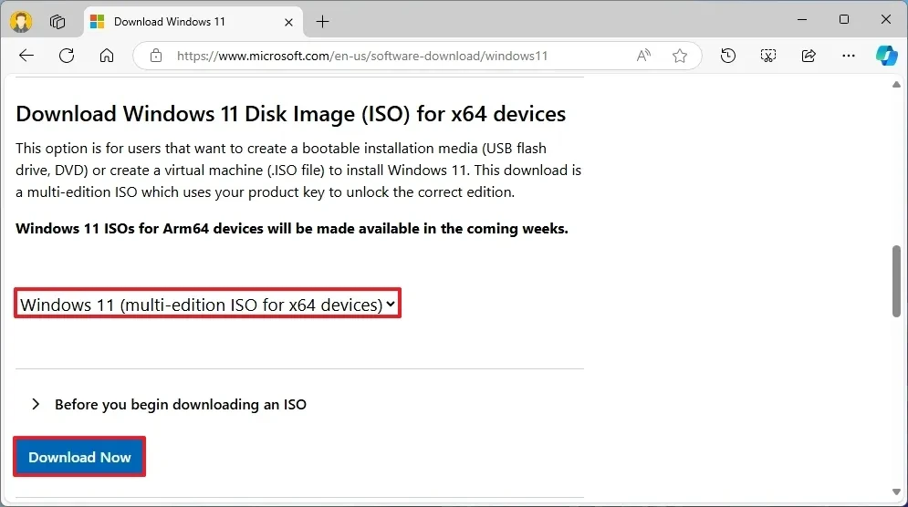Open Windows 11 multi-edition ISO dropdown
The width and height of the screenshot is (908, 507).
tap(208, 305)
